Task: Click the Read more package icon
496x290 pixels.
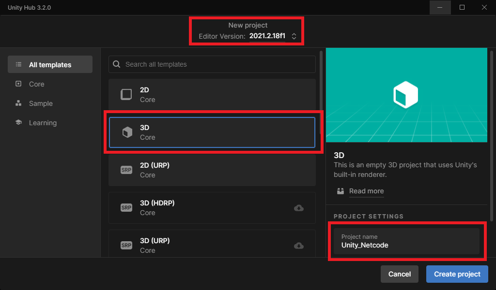Action: (341, 191)
